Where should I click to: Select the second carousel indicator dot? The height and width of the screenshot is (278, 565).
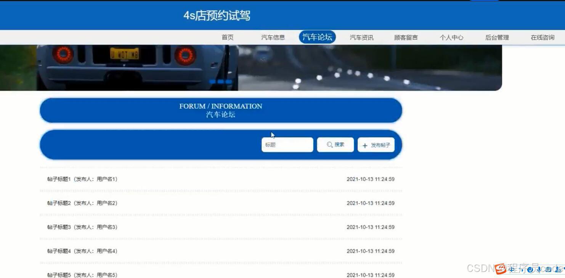(220, 81)
